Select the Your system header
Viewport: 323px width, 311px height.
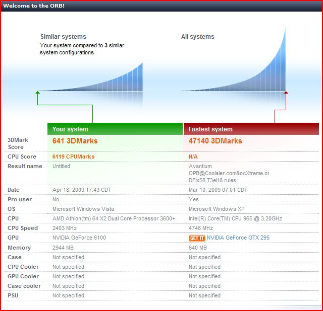[x=115, y=129]
